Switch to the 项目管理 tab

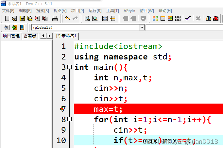tap(11, 36)
